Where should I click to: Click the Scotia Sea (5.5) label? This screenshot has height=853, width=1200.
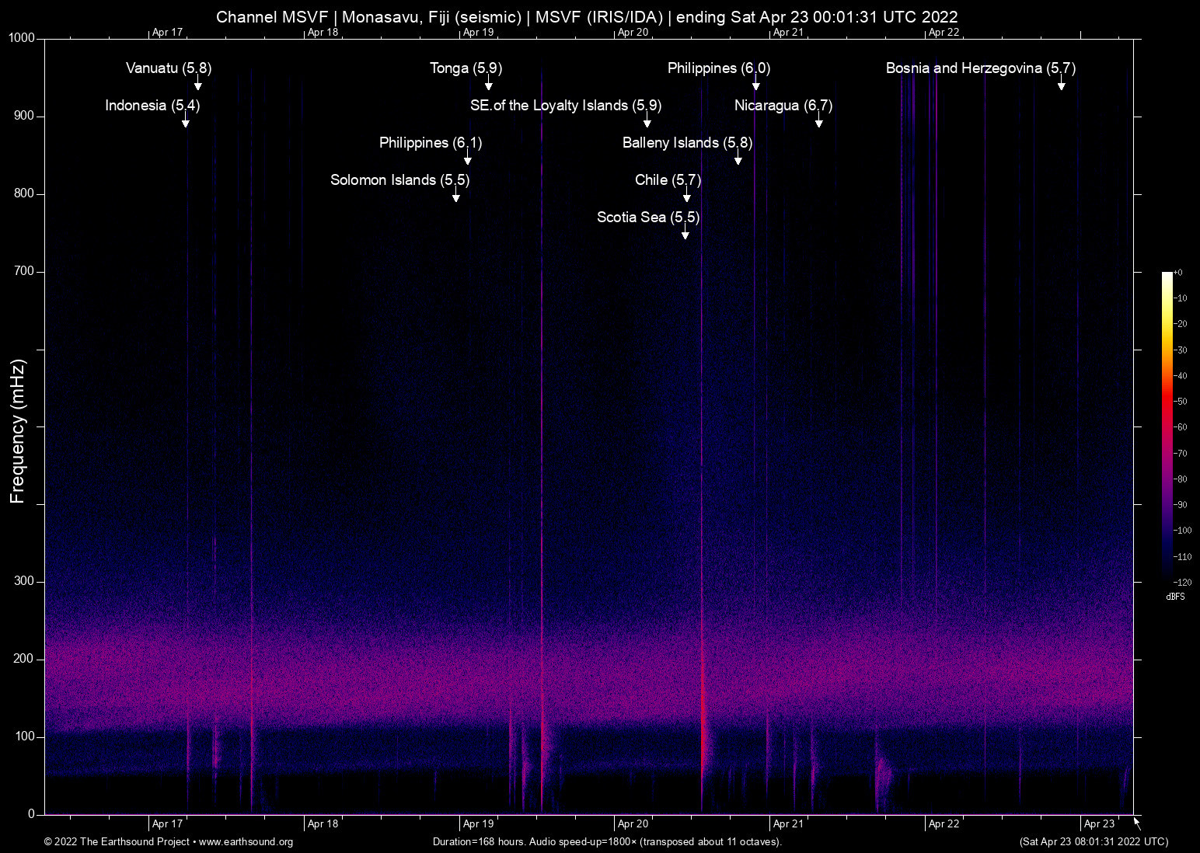click(648, 218)
